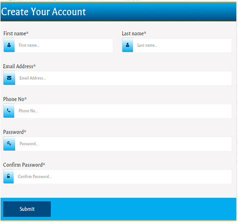Click the Email Address* label text
Screen dimensions: 238x222
[19, 66]
